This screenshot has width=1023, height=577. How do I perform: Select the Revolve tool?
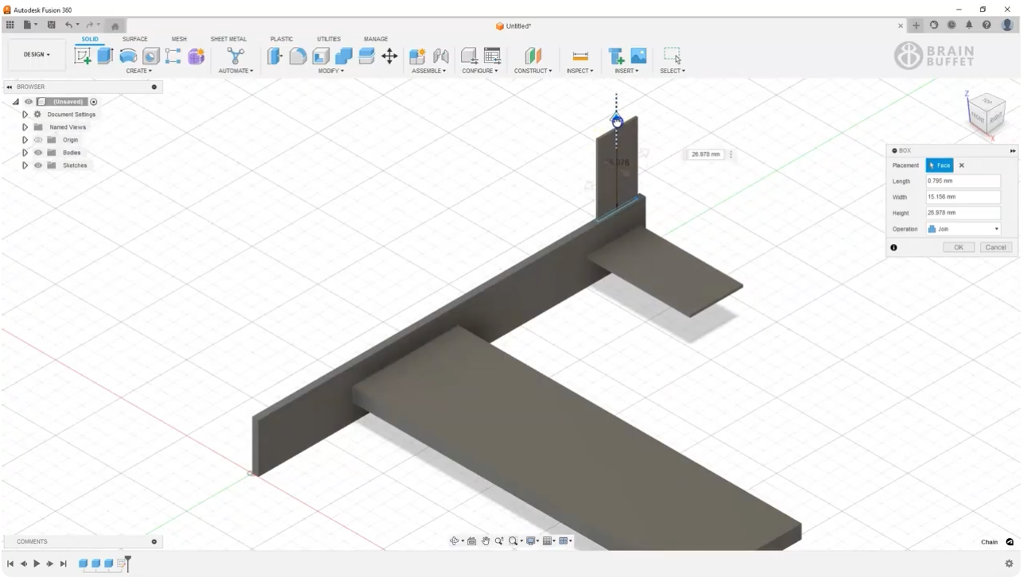128,56
